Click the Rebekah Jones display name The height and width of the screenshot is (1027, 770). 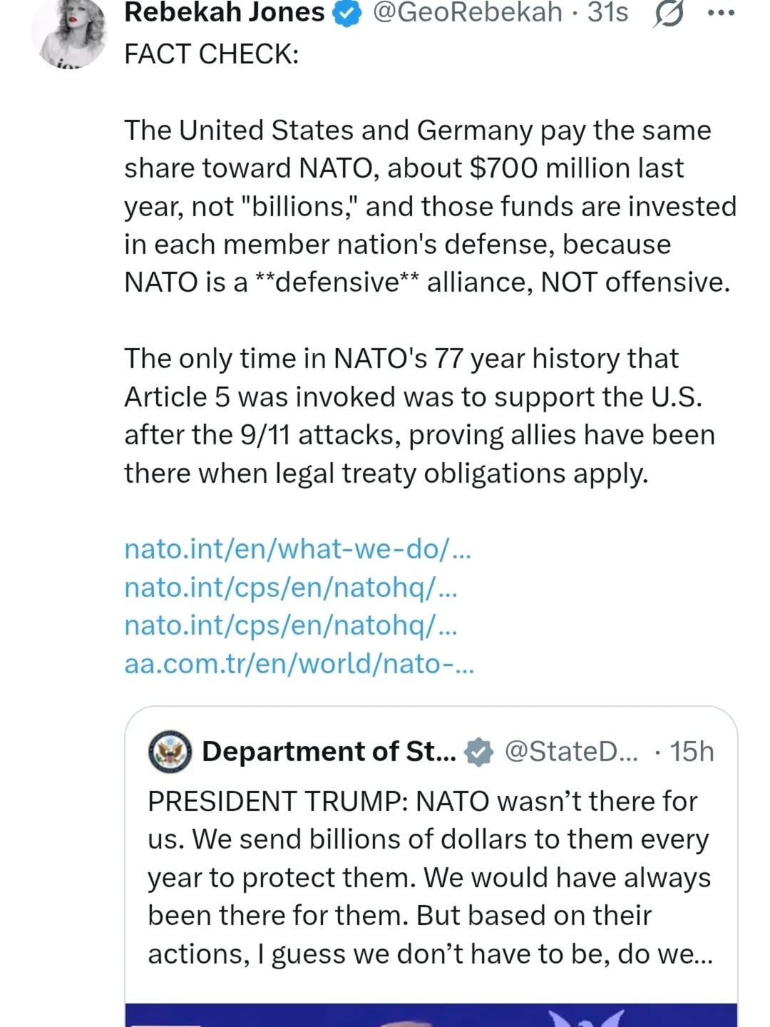(x=224, y=13)
